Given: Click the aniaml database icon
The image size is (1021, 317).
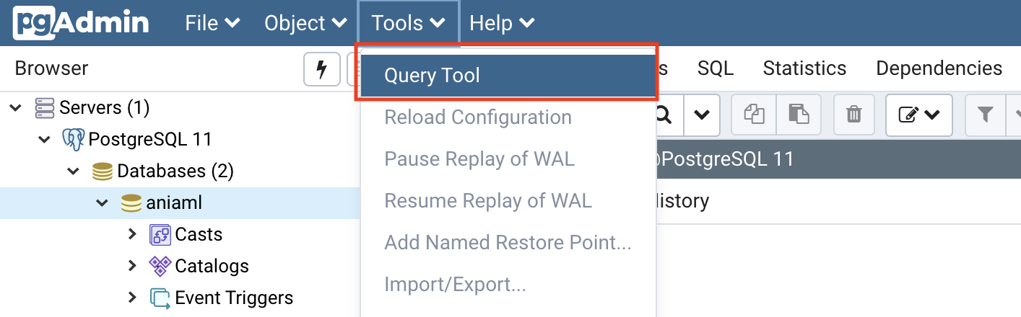Looking at the screenshot, I should click(x=131, y=203).
